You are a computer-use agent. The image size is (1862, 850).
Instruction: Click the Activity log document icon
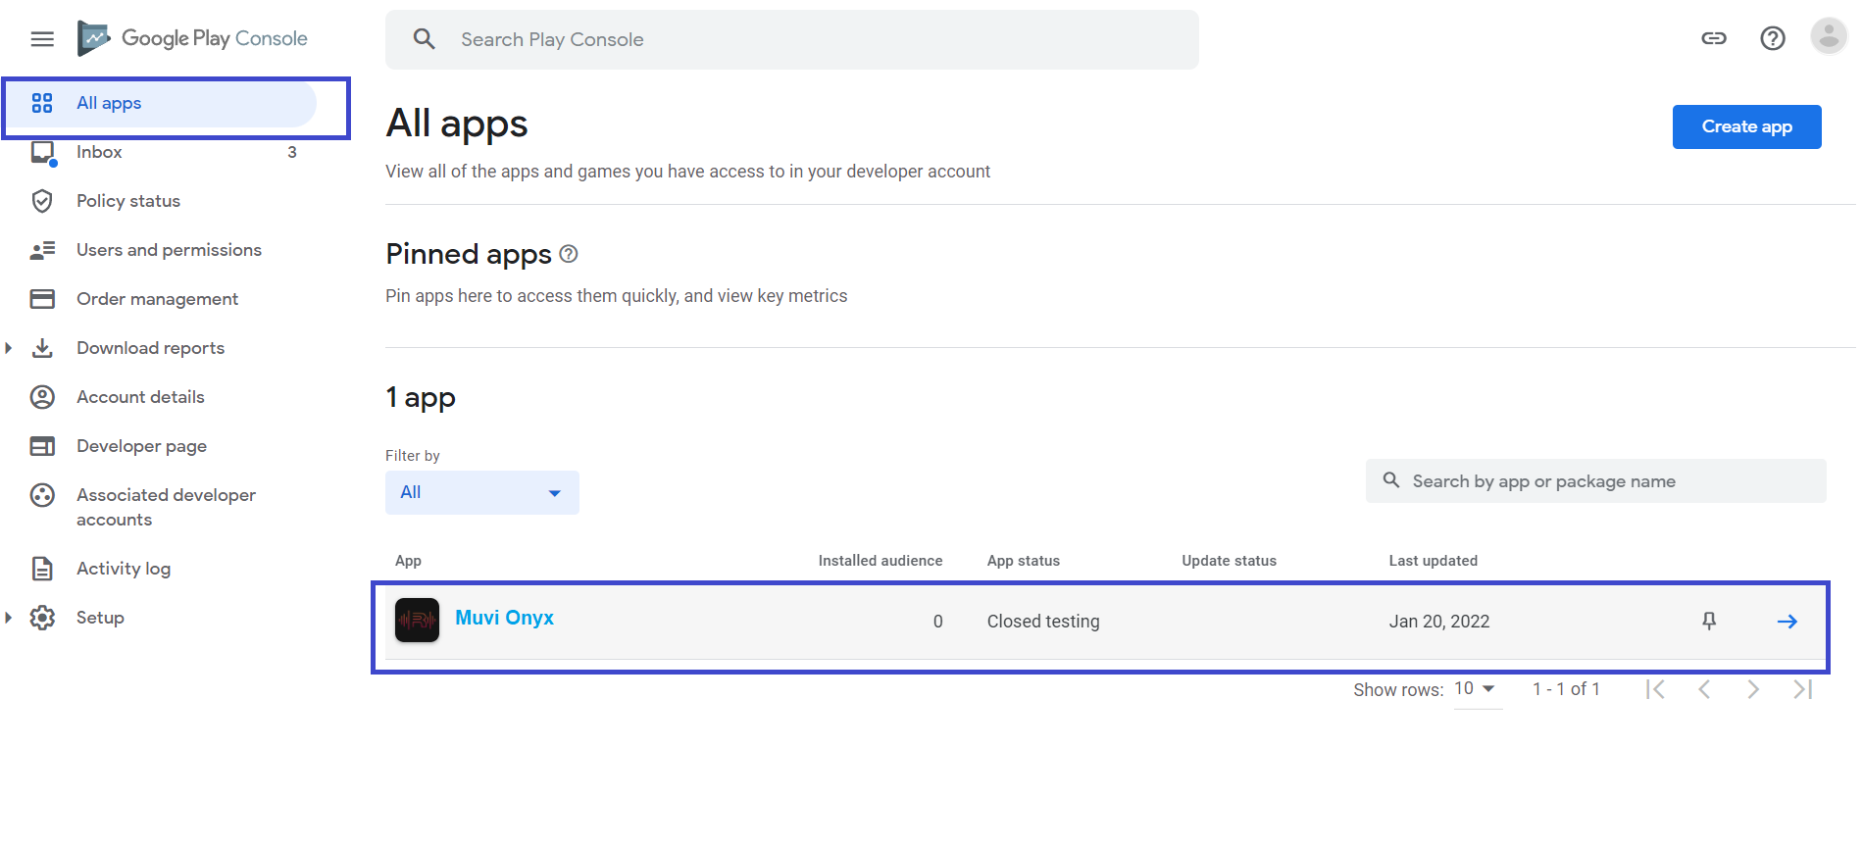pos(42,569)
